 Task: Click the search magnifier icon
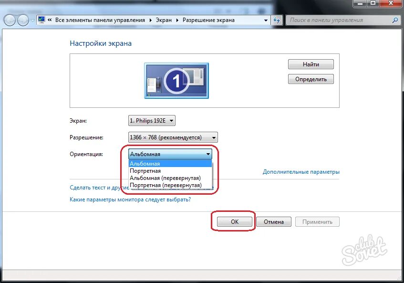pyautogui.click(x=395, y=20)
